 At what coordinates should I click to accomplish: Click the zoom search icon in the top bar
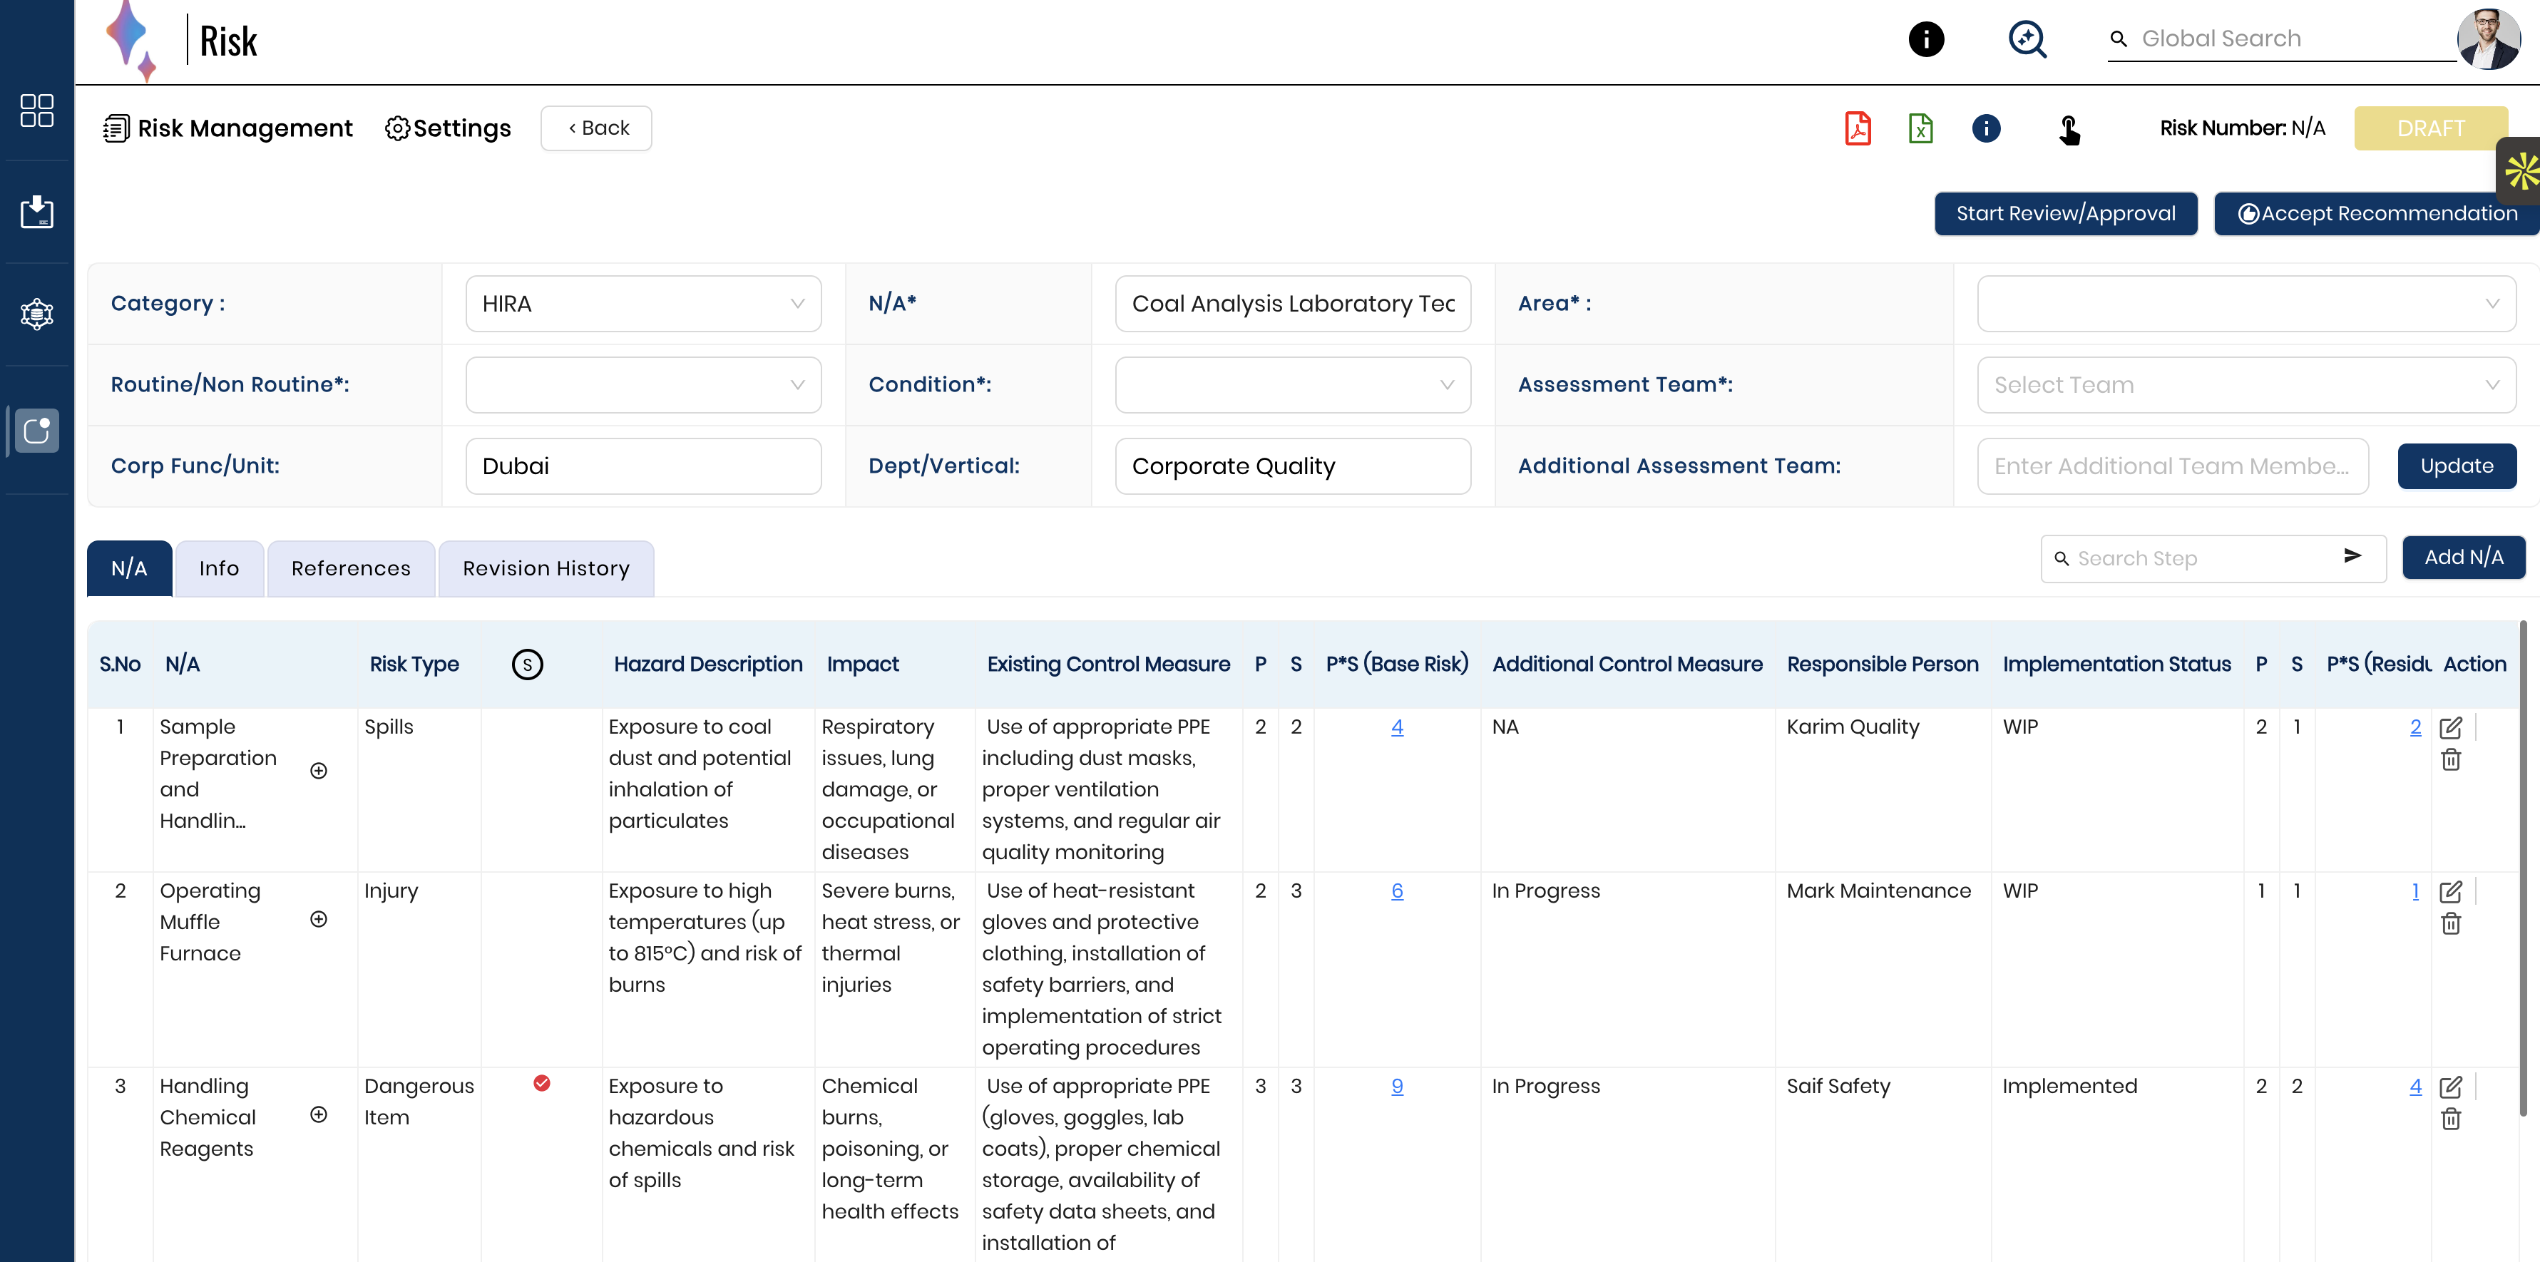(x=2027, y=39)
